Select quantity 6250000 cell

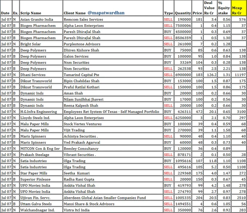tap(183, 118)
